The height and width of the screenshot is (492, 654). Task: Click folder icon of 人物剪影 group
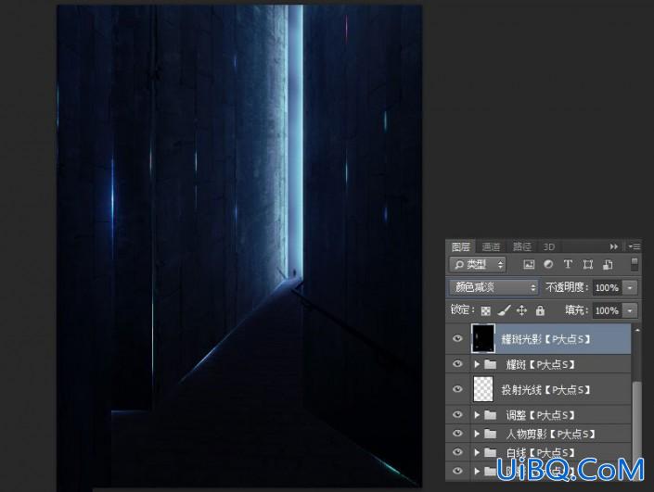pyautogui.click(x=490, y=434)
